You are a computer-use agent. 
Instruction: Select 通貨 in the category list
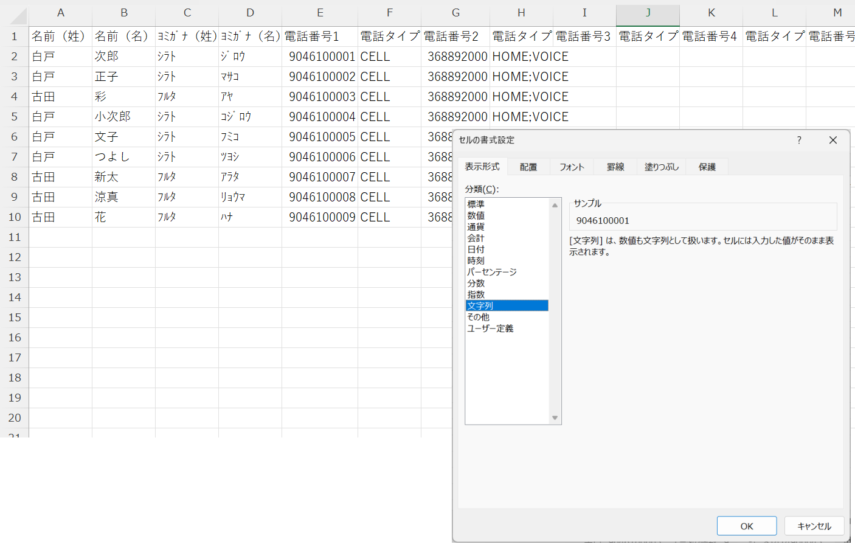point(507,227)
